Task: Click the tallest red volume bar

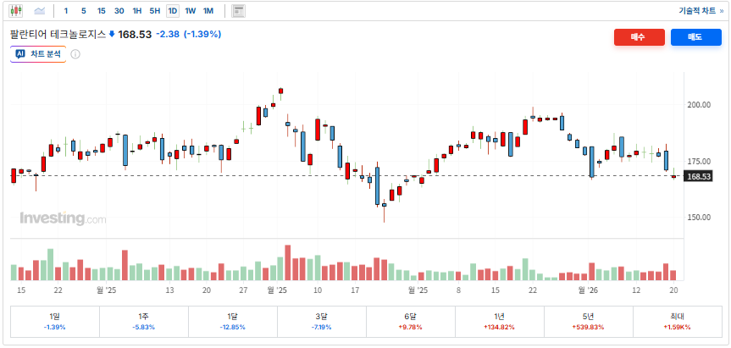Action: point(288,262)
